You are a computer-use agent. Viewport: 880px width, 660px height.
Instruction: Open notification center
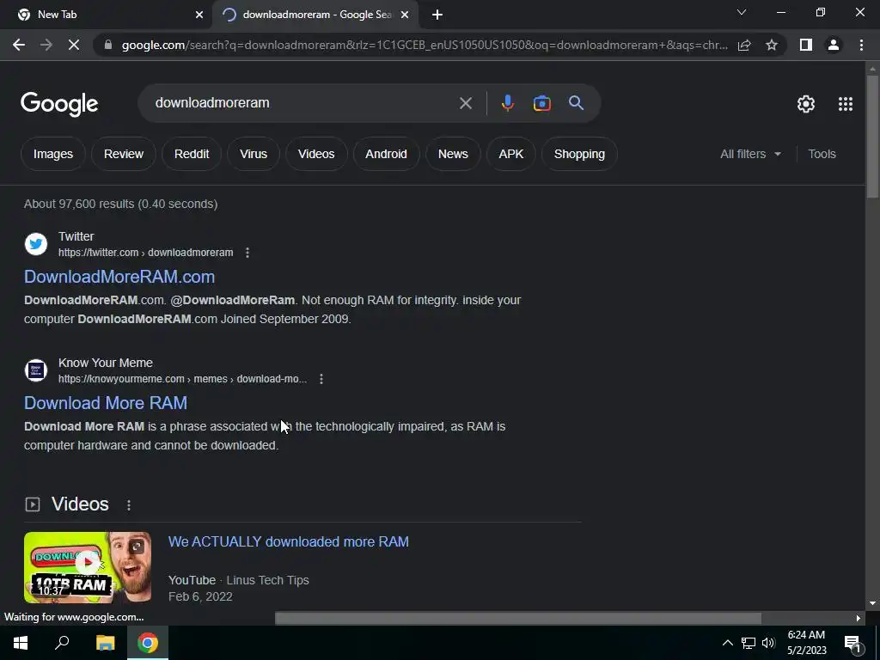coord(852,643)
